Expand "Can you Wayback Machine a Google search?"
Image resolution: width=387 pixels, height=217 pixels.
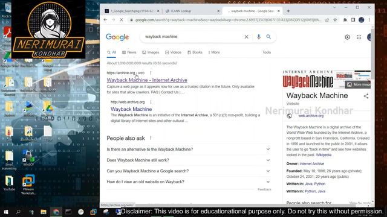pyautogui.click(x=189, y=171)
